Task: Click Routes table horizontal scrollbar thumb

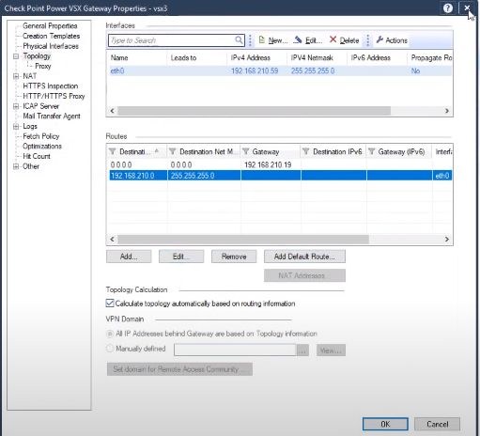Action: click(x=243, y=240)
